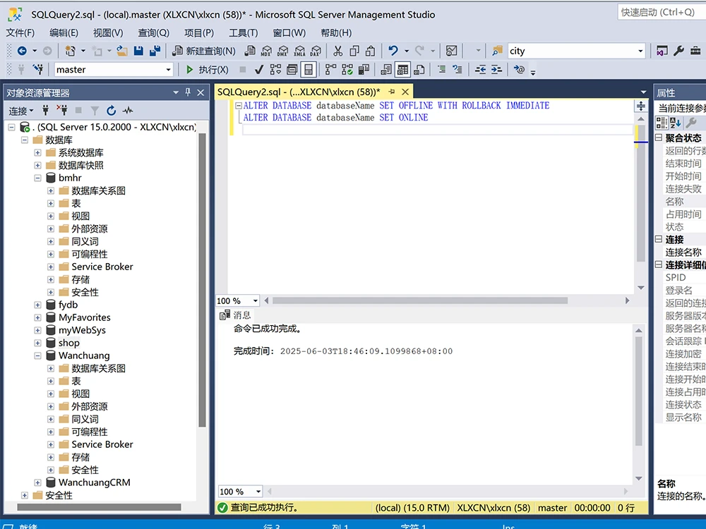Toggle Include Live Query Statistics
This screenshot has width=706, height=529.
click(x=347, y=70)
